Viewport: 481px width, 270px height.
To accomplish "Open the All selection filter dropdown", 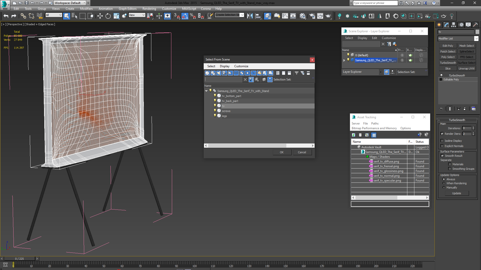I will (54, 15).
